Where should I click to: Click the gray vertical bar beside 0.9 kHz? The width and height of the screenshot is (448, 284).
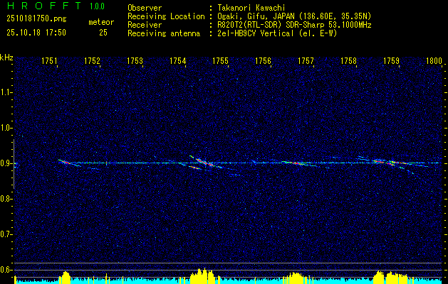(14, 164)
